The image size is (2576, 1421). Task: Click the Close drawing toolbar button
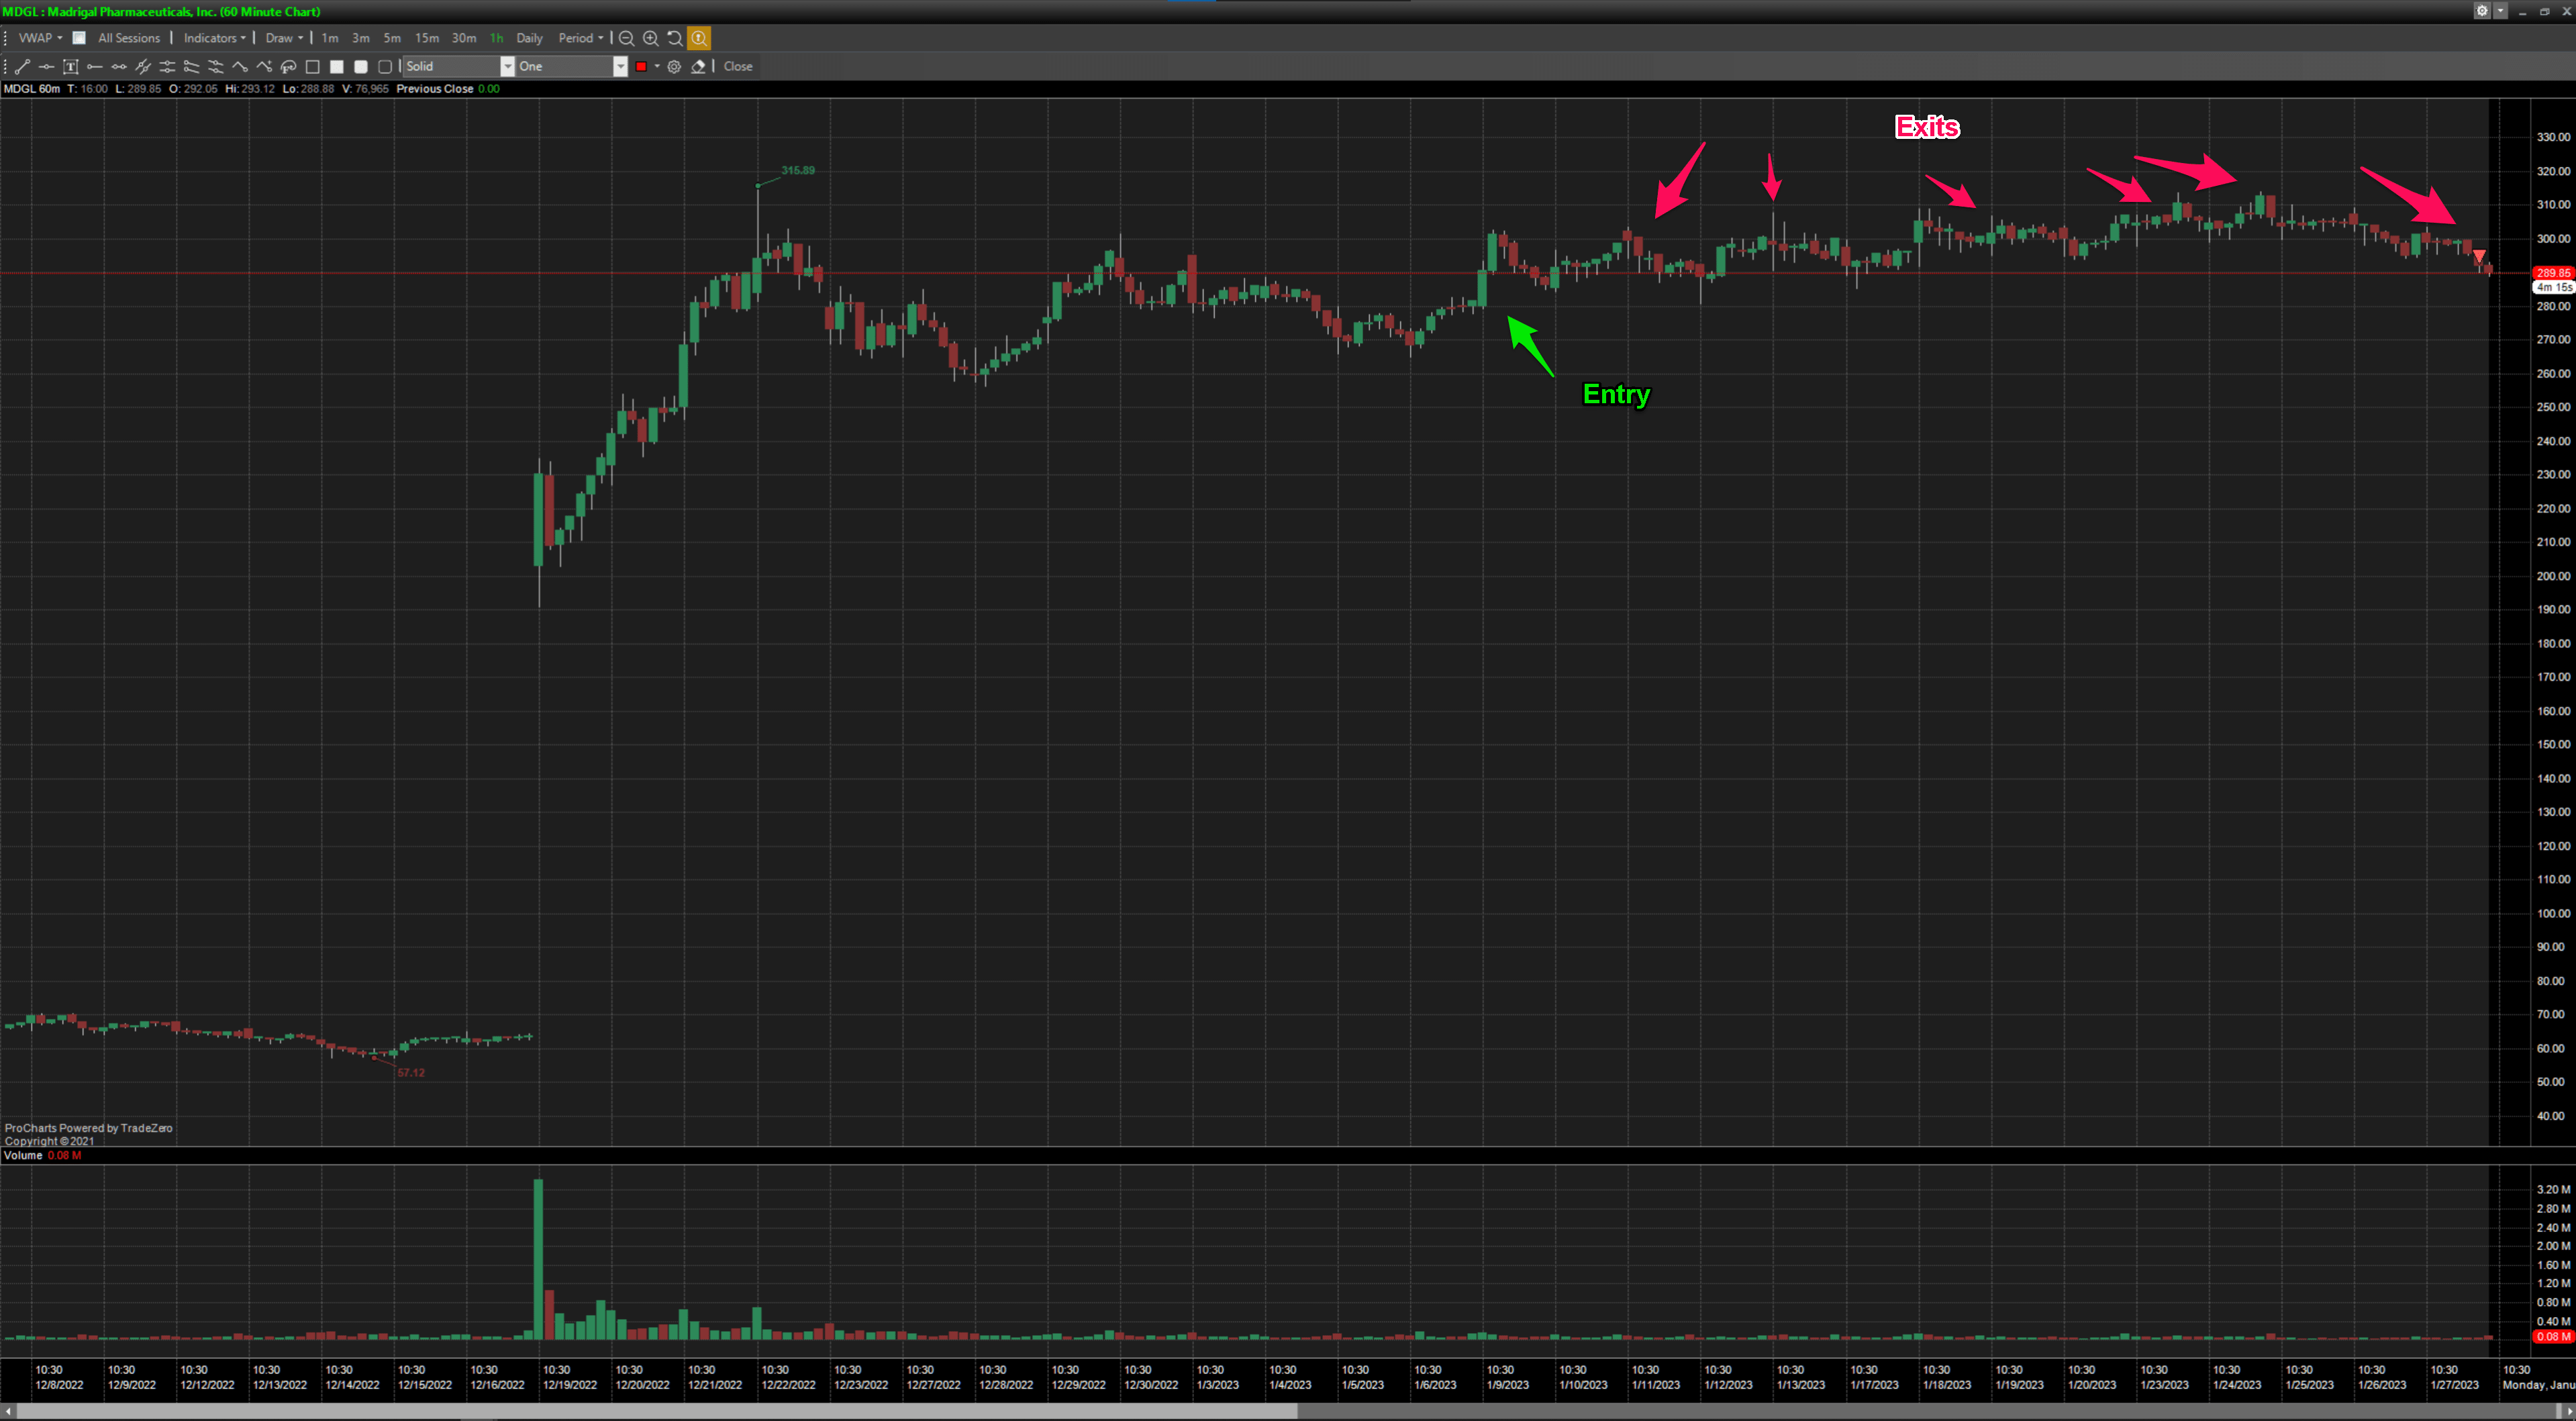coord(738,67)
